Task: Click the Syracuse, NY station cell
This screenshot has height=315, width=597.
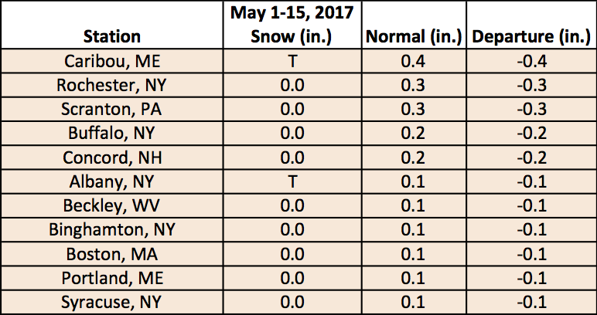Action: [111, 301]
